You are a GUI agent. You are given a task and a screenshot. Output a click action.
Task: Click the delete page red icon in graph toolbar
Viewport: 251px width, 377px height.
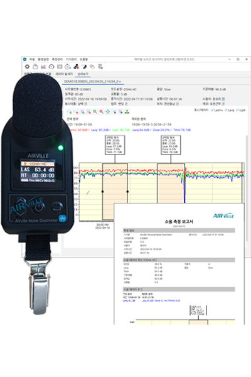pyautogui.click(x=88, y=112)
